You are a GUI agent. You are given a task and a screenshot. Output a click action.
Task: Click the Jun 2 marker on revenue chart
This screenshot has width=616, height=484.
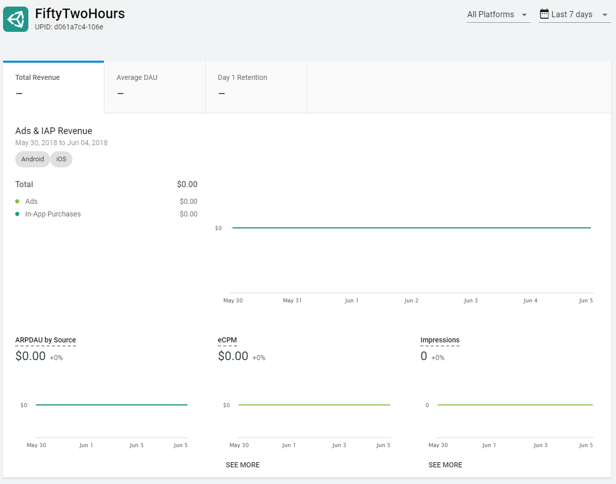click(411, 300)
